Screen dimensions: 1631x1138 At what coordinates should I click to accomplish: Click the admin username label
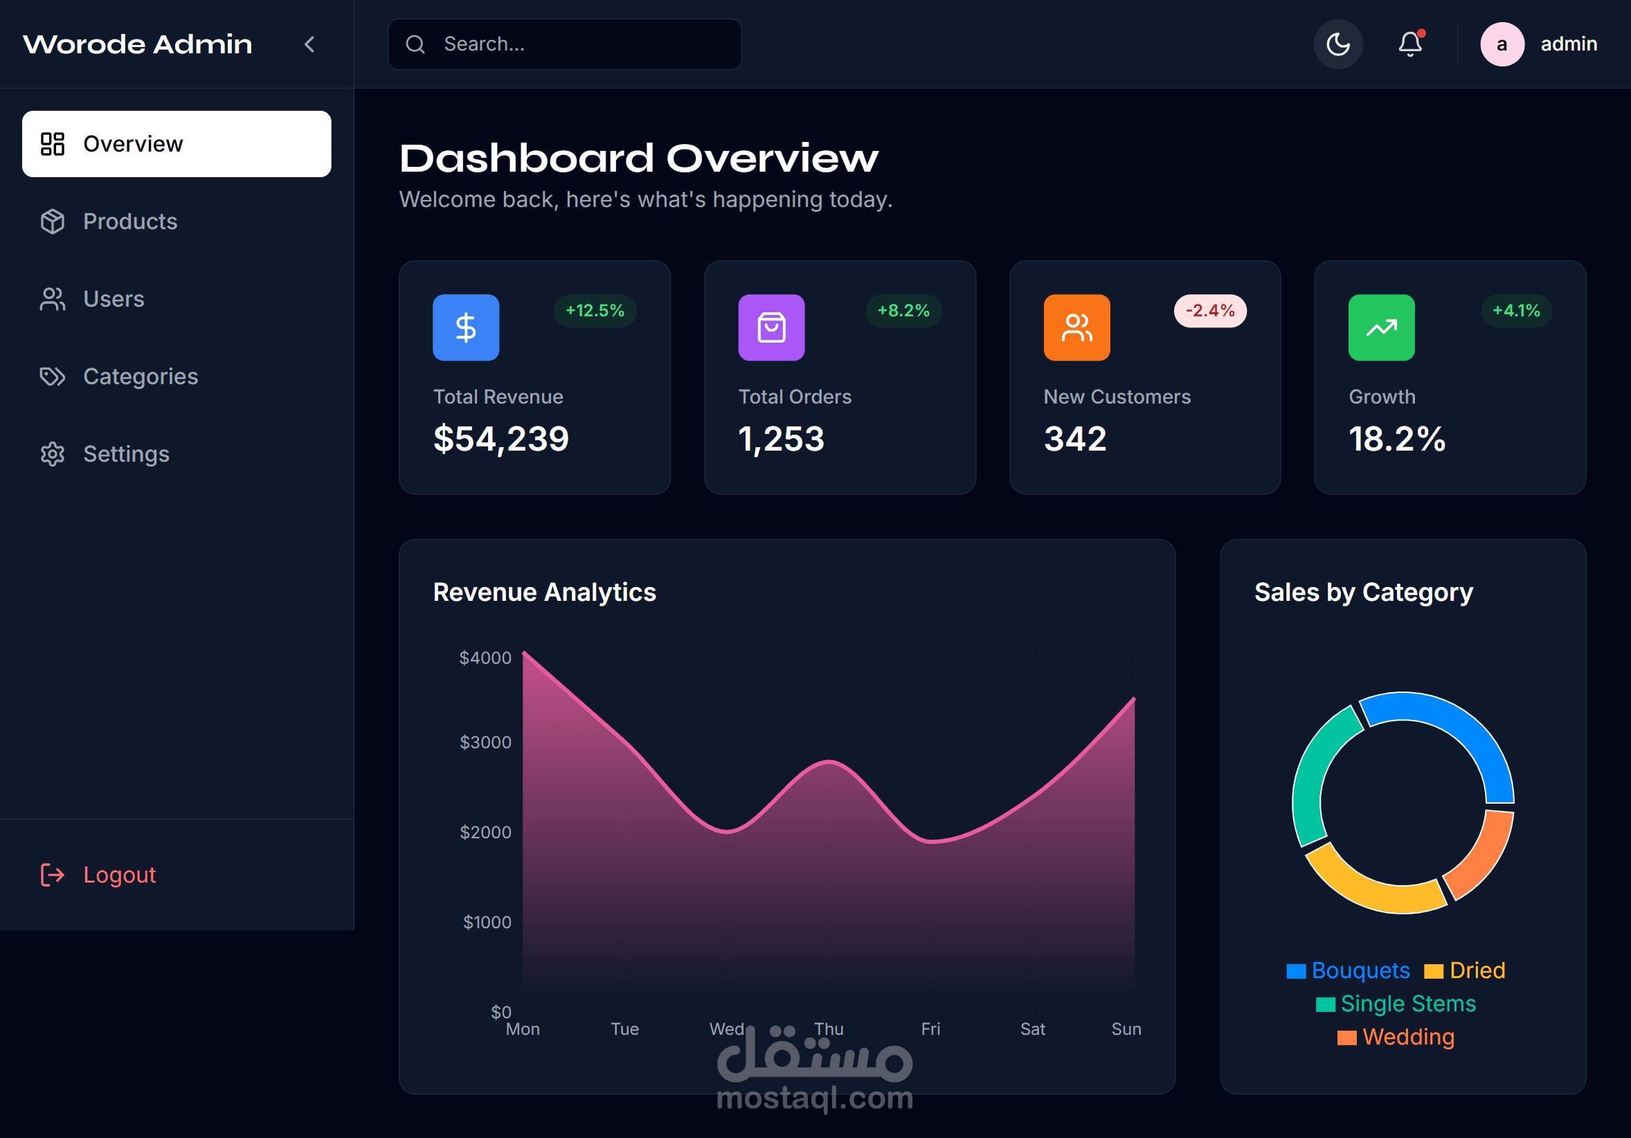pos(1569,45)
